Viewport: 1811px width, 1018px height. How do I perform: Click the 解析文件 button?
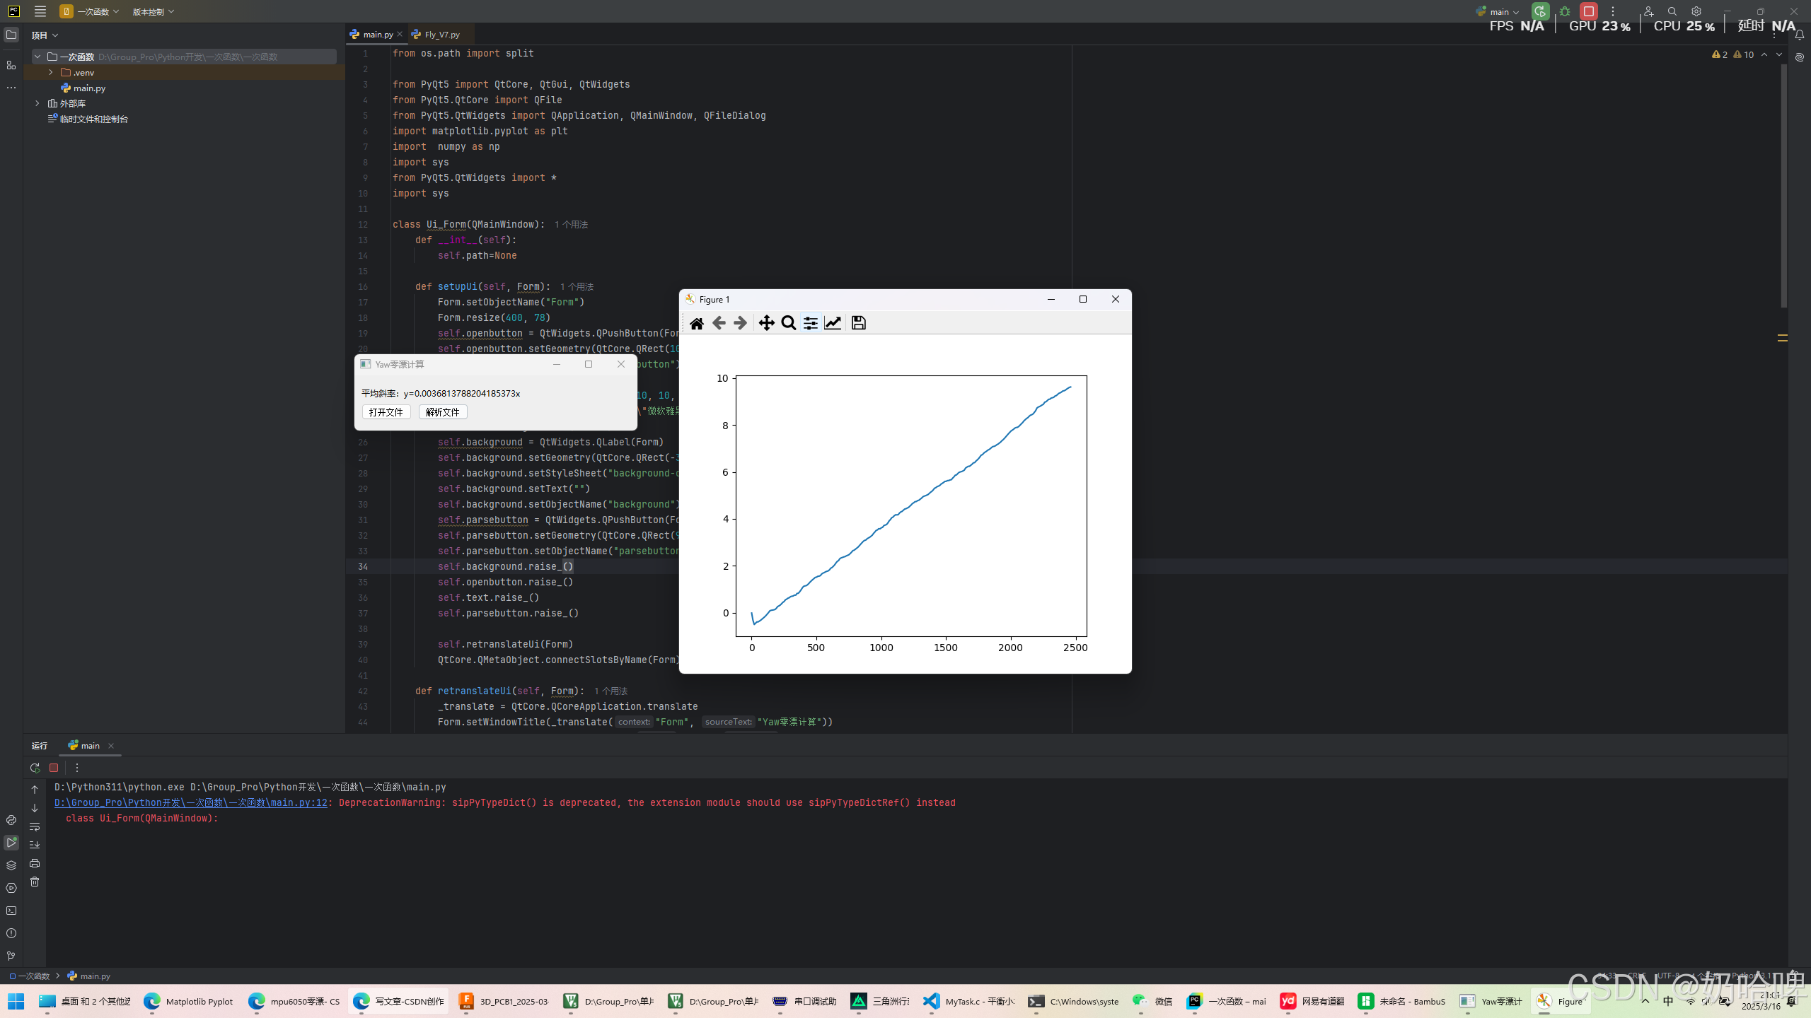pyautogui.click(x=442, y=412)
